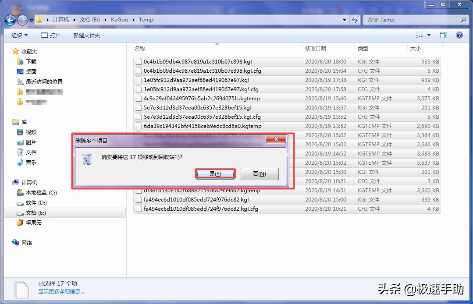This screenshot has height=304, width=473.
Task: Click the file icon of 4c9a29af...kgtemp
Action: coord(139,98)
